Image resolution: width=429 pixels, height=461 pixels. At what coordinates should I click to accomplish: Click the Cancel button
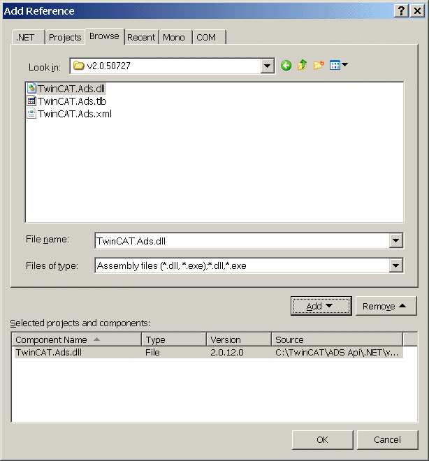[x=387, y=440]
